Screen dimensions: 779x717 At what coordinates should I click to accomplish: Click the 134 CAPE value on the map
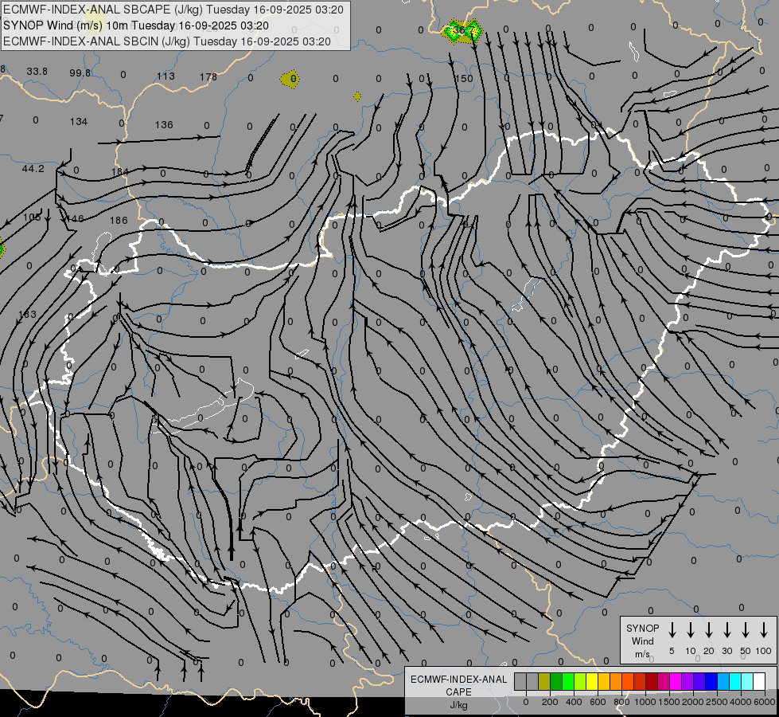tap(79, 121)
